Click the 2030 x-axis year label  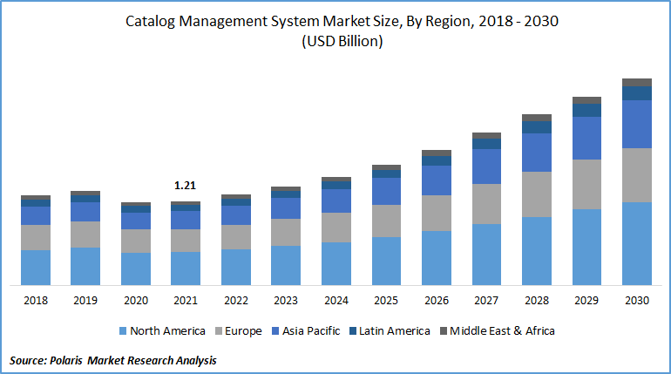point(637,299)
